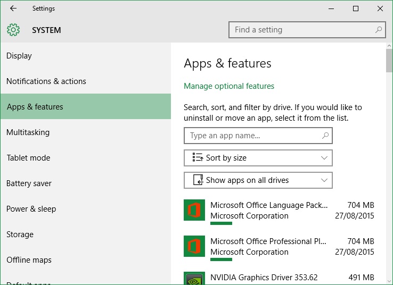Click the green System gear icon

pyautogui.click(x=13, y=30)
